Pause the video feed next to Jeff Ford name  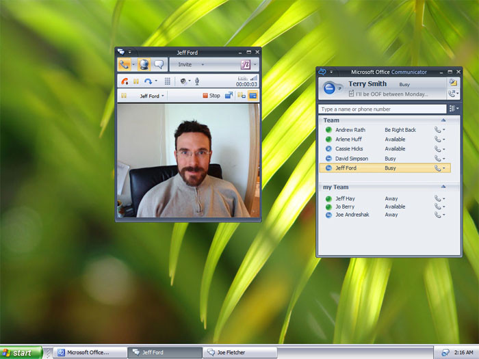pyautogui.click(x=124, y=96)
